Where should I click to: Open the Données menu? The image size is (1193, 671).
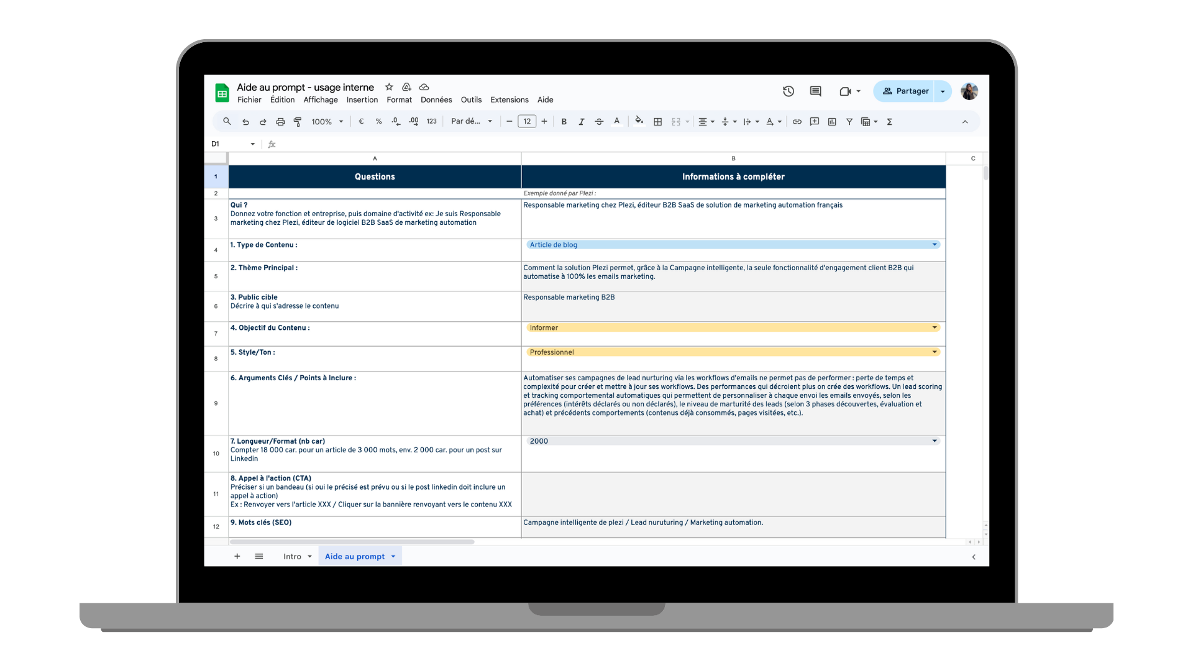(436, 99)
